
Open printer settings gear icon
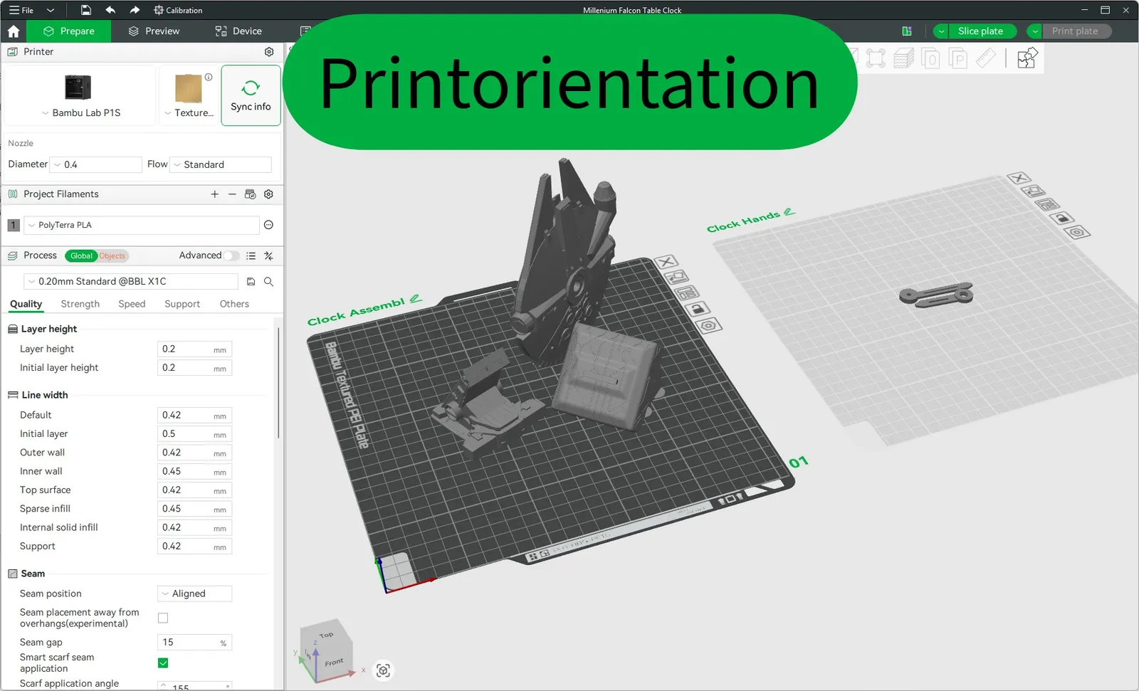tap(269, 52)
